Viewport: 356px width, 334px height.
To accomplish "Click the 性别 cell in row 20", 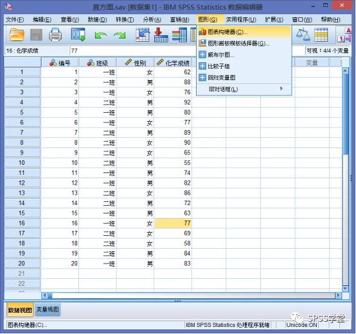I will pos(136,263).
